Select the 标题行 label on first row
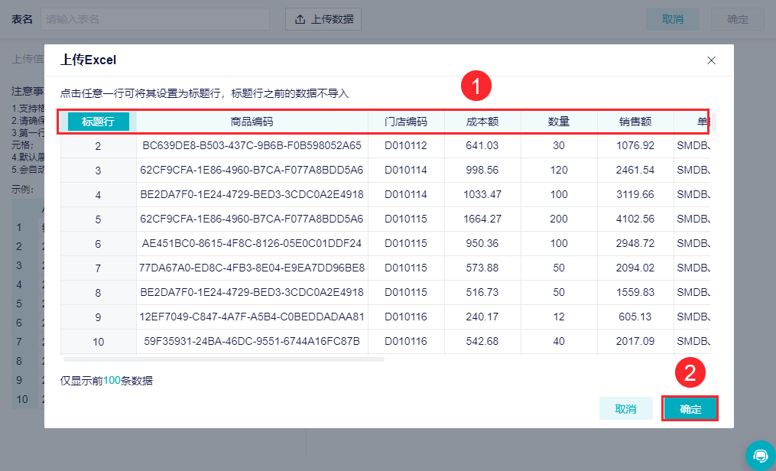The image size is (776, 471). (x=98, y=122)
